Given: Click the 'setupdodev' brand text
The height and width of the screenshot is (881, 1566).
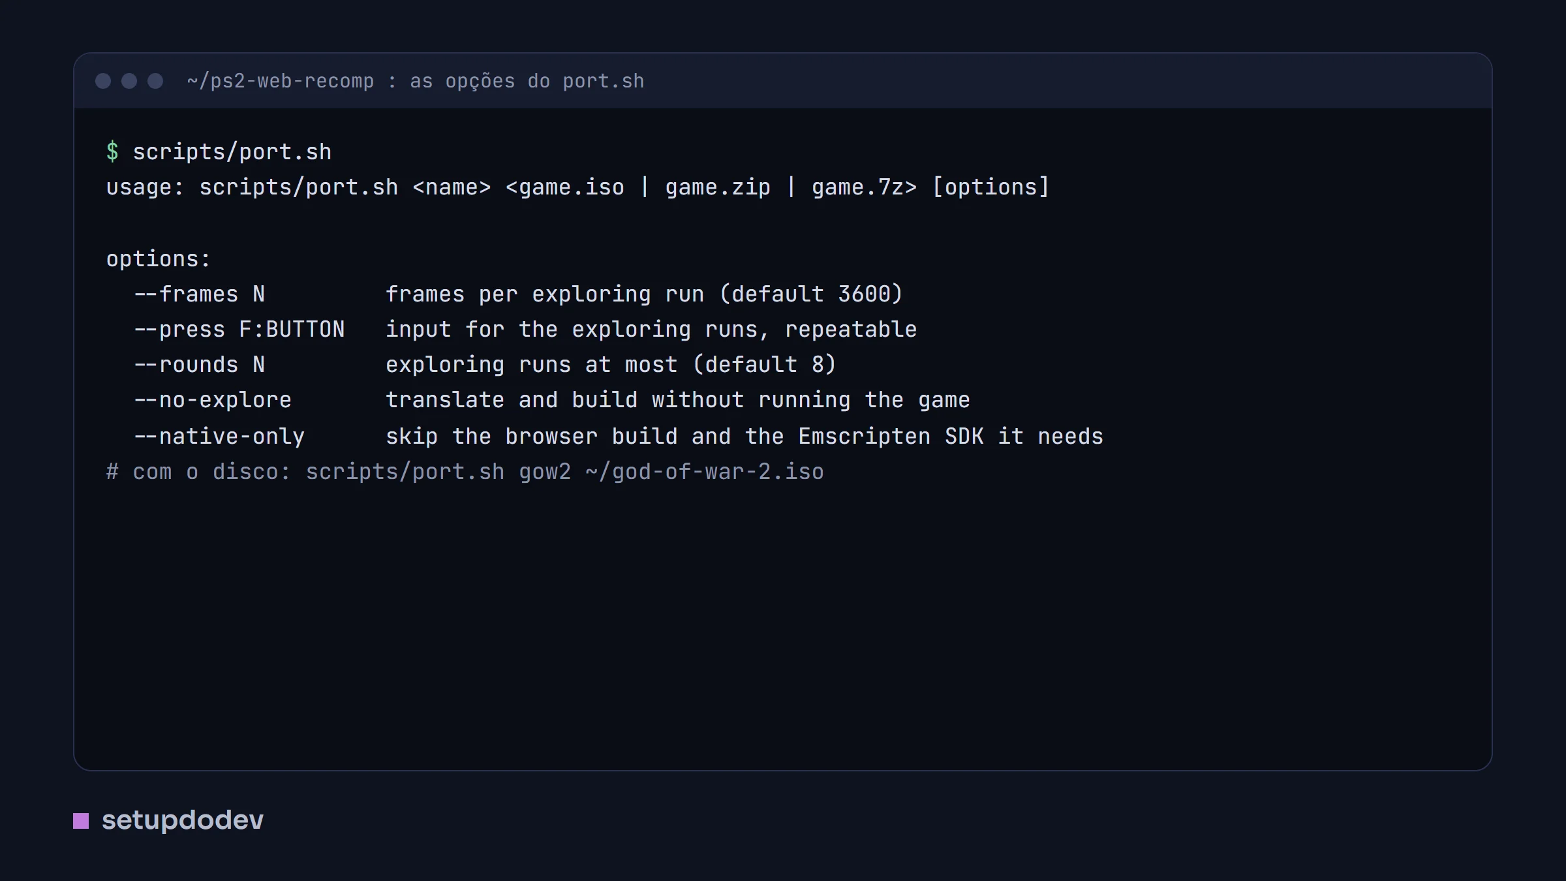Looking at the screenshot, I should click(x=183, y=820).
